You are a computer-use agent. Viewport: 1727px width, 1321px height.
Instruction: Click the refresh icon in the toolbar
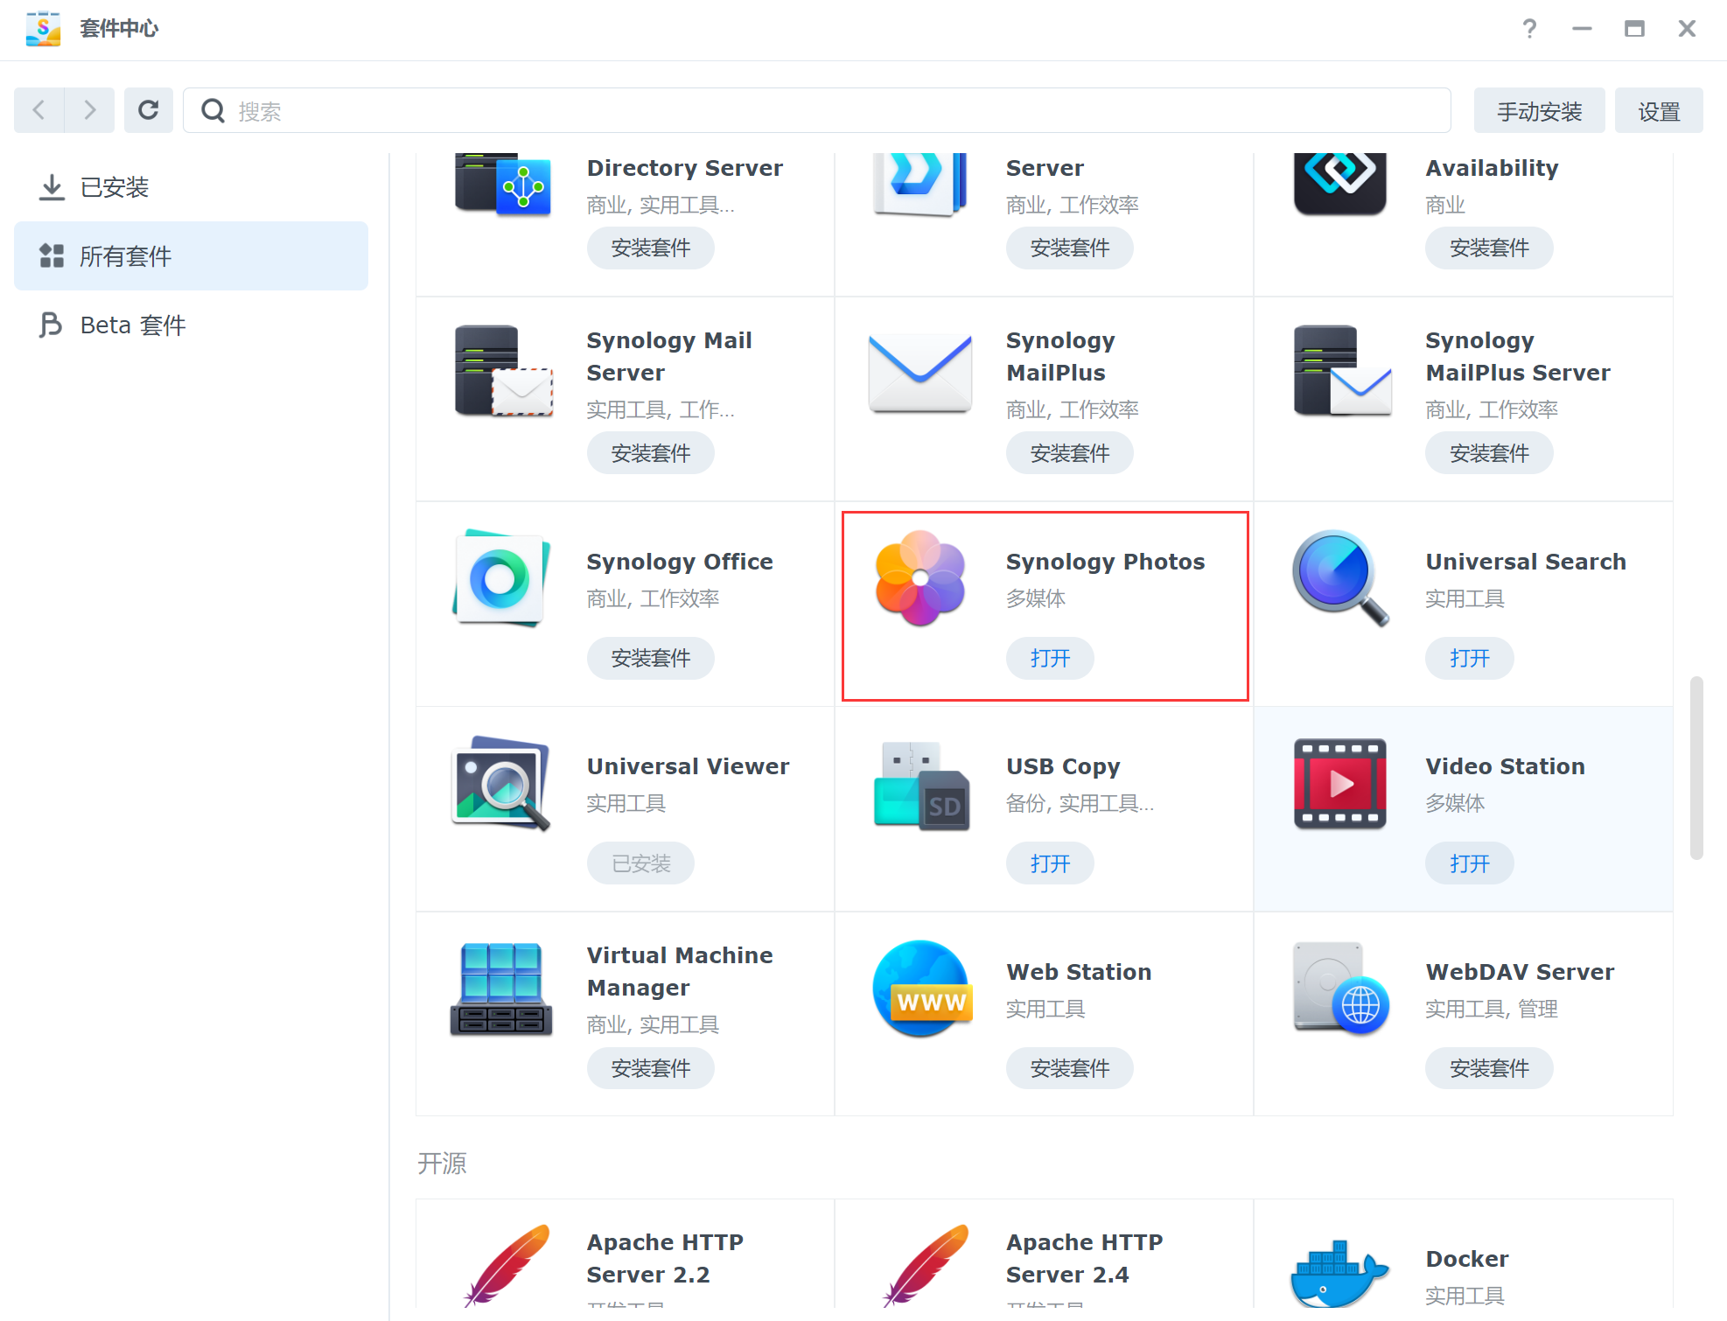148,110
